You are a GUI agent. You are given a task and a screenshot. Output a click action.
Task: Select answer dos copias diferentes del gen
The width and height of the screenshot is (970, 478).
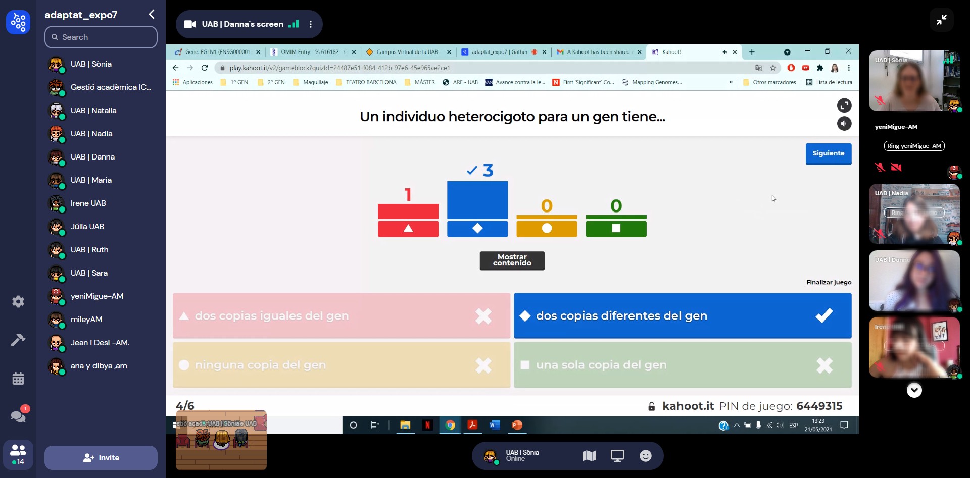pos(683,316)
